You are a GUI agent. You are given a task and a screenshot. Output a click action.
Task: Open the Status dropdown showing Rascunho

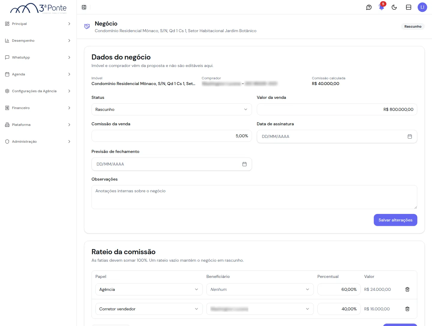[x=172, y=109]
